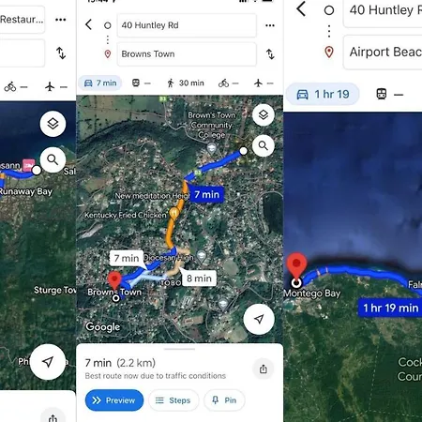
Task: Recenter with location arrow on Browns Town map
Action: [259, 319]
